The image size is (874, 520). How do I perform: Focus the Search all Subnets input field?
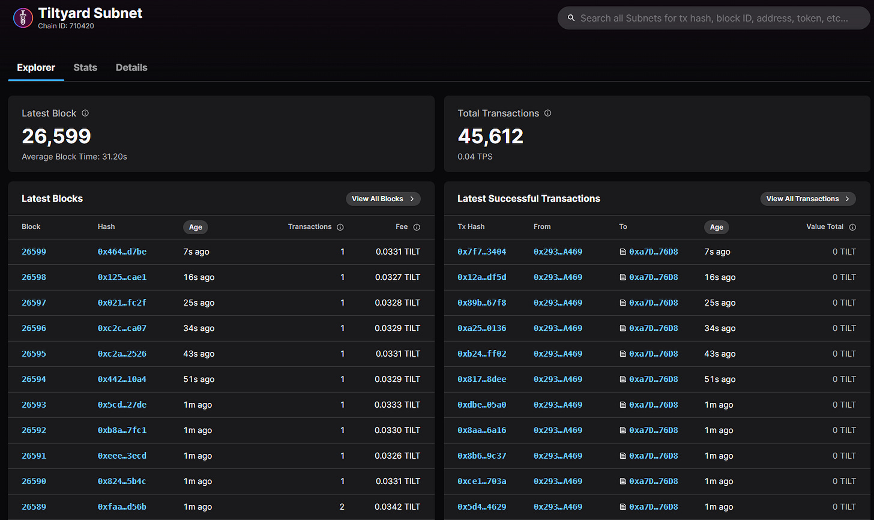[714, 18]
